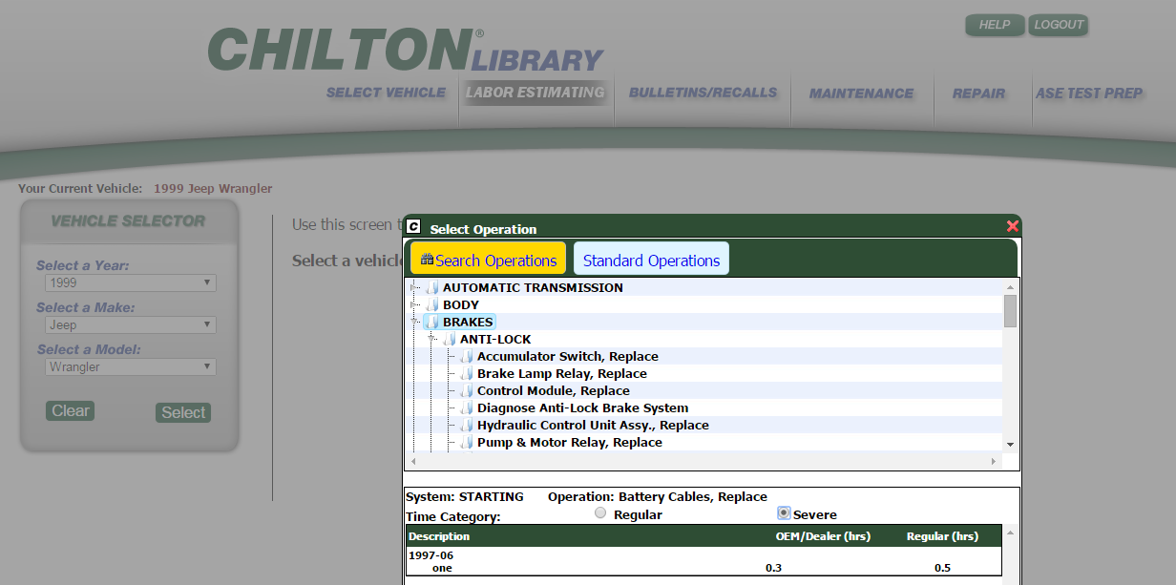Expand the BODY tree node arrow
Image resolution: width=1176 pixels, height=585 pixels.
pyautogui.click(x=415, y=304)
